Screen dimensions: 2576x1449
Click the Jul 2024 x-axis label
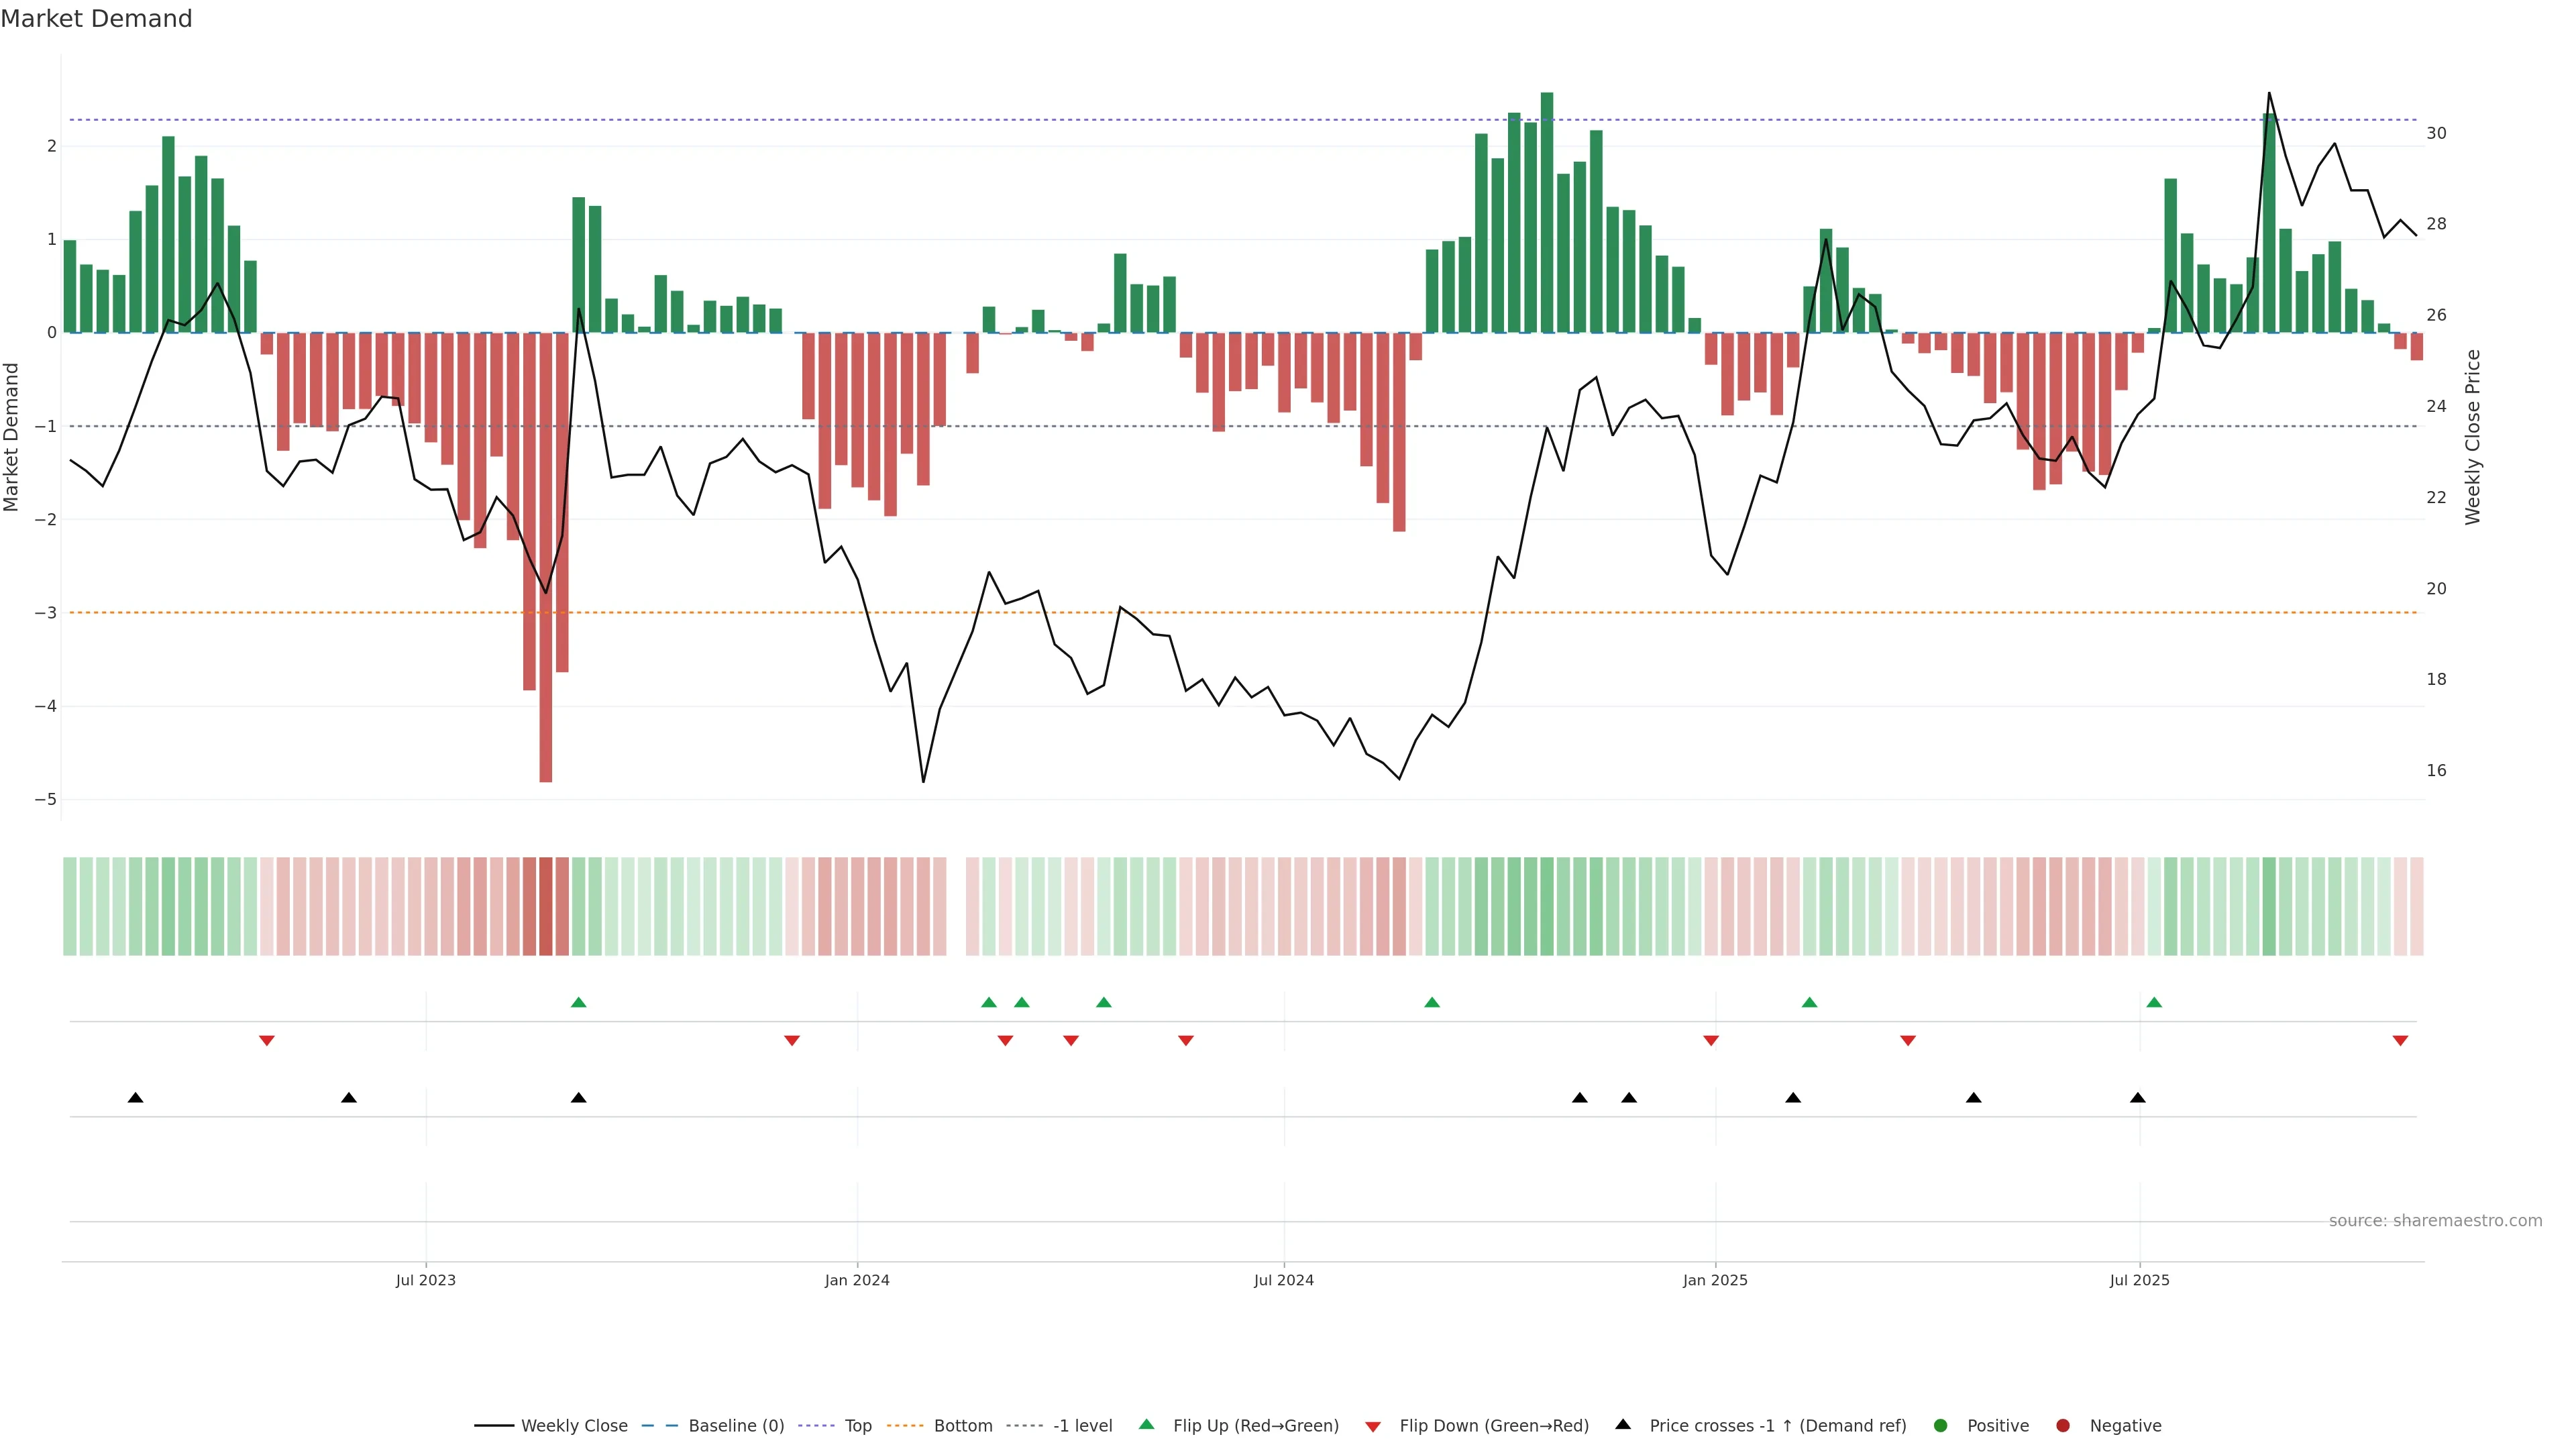coord(1284,1281)
